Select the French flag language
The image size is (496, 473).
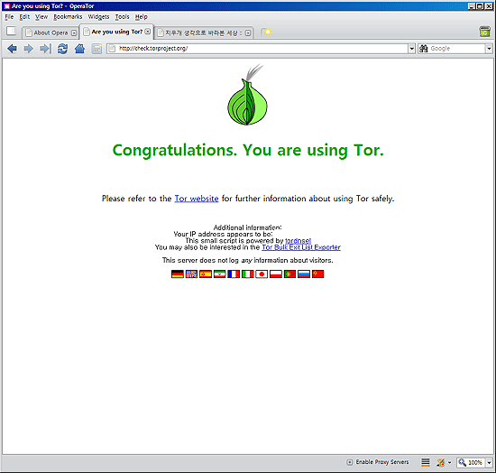[234, 274]
